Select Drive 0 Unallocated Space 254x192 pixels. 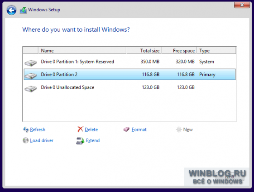(129, 87)
